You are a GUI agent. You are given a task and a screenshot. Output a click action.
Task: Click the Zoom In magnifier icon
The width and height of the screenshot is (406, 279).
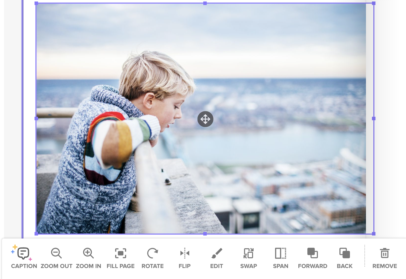tap(88, 253)
